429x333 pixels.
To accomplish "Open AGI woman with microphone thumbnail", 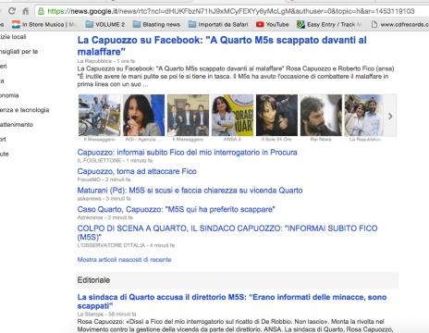I will pos(143,115).
